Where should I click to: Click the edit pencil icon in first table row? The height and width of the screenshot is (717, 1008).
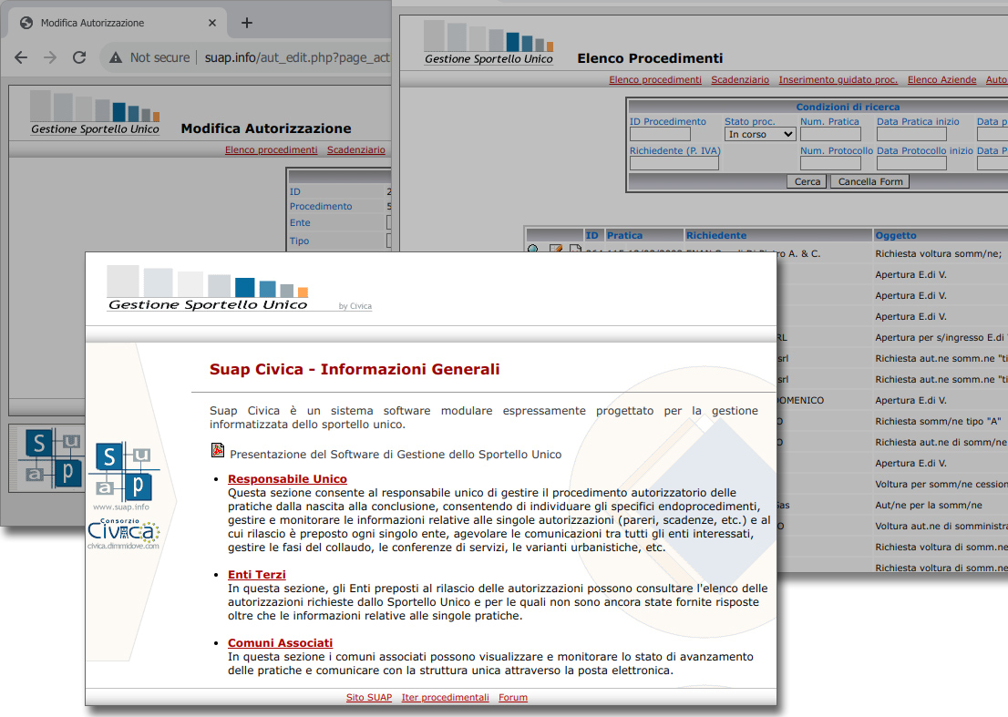click(x=555, y=251)
